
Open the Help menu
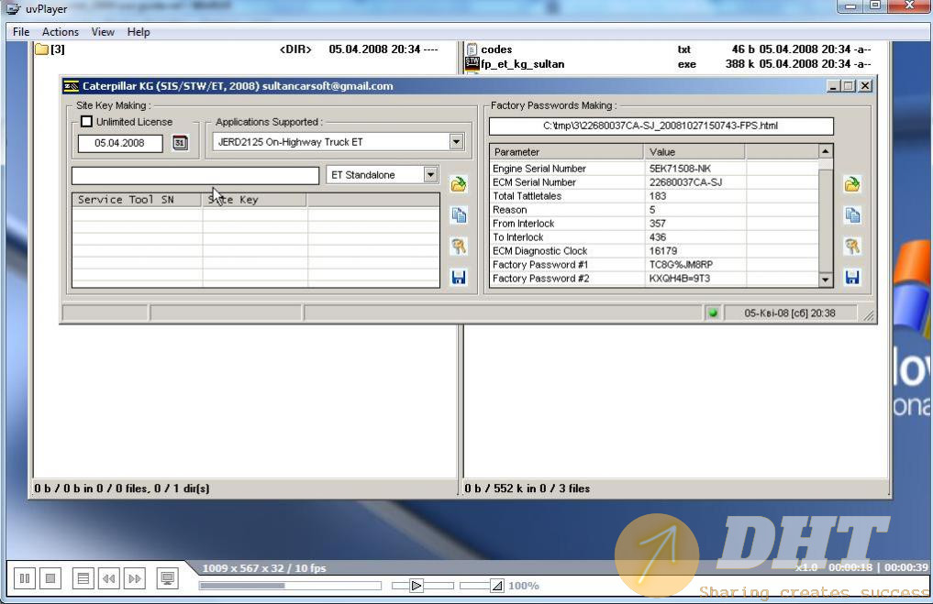138,31
